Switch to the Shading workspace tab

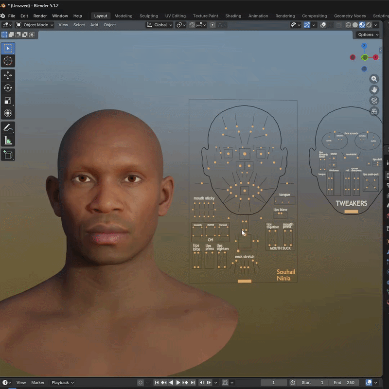[233, 16]
